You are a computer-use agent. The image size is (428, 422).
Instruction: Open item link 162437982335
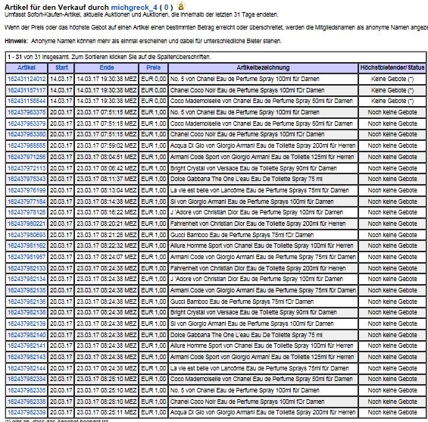(27, 390)
